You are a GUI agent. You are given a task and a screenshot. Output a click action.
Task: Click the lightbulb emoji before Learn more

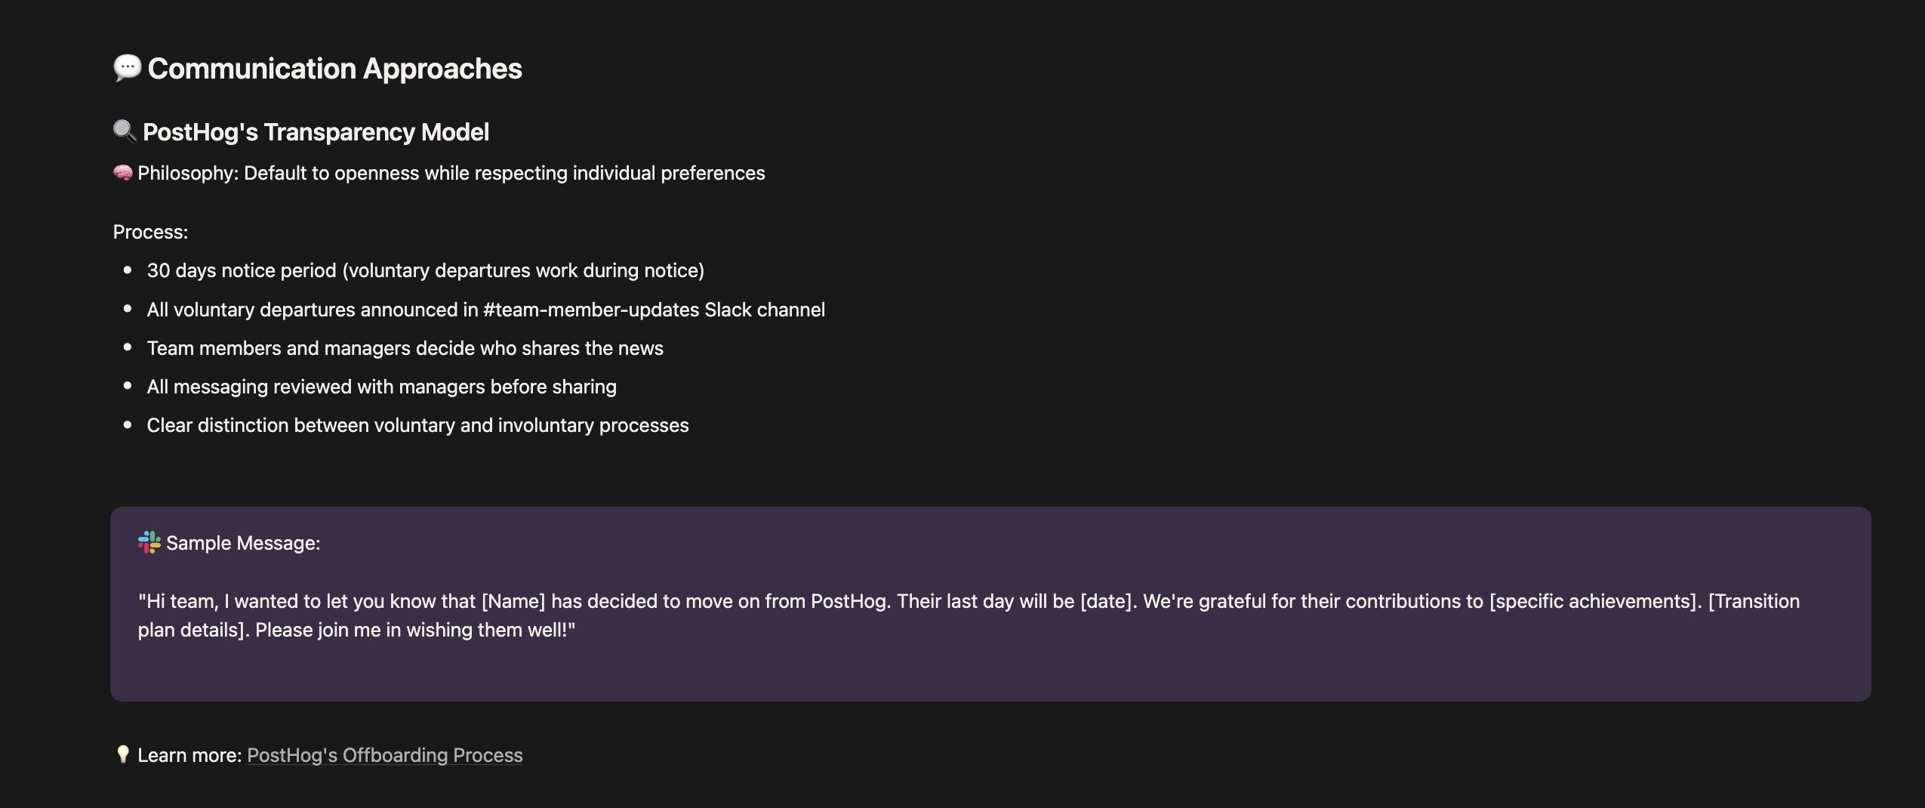[x=123, y=754]
